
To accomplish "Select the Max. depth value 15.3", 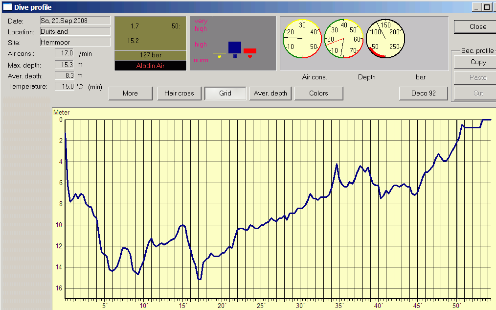I will coord(64,65).
